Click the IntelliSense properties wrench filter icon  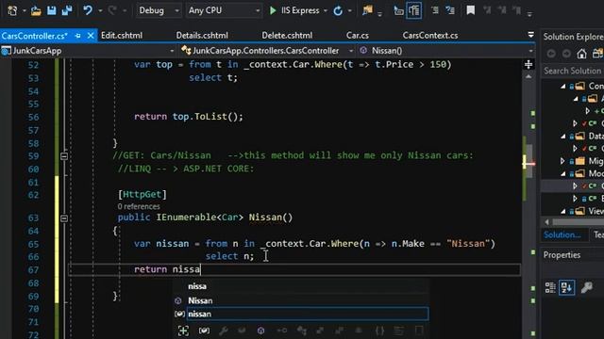coord(224,331)
